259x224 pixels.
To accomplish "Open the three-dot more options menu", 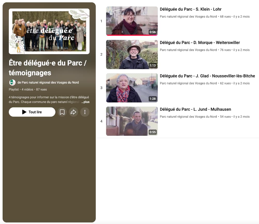I will 85,112.
